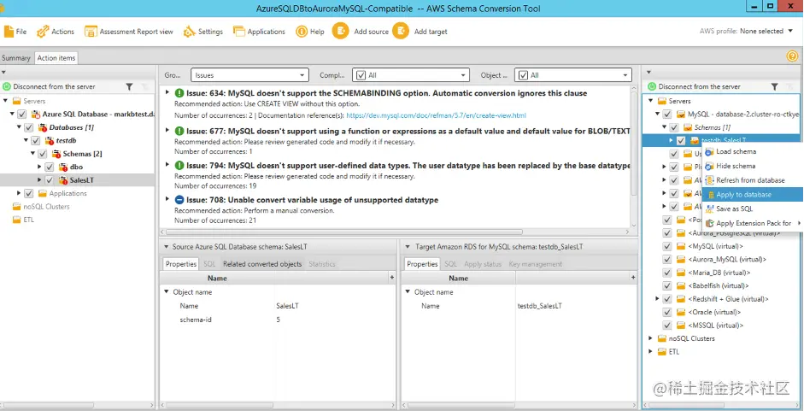Click the right panel filter funnel icon
This screenshot has height=411, width=804.
[x=774, y=87]
